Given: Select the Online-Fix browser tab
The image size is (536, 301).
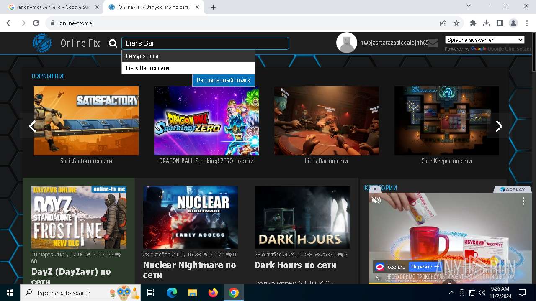Looking at the screenshot, I should click(154, 7).
